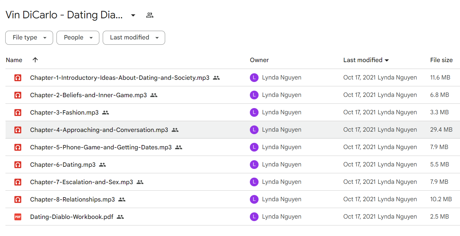Click the audio icon for Chapter-5 file
Screen dimensions: 460x236
click(18, 147)
